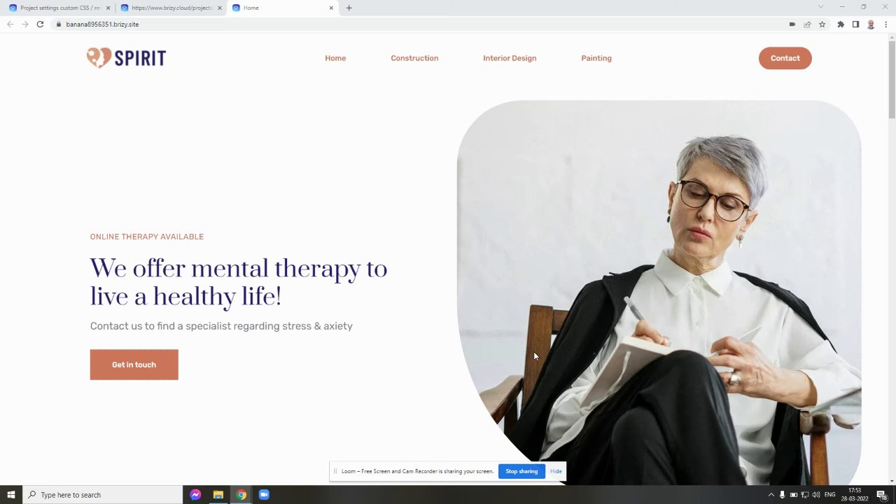Open the tab search dropdown arrow

point(821,7)
